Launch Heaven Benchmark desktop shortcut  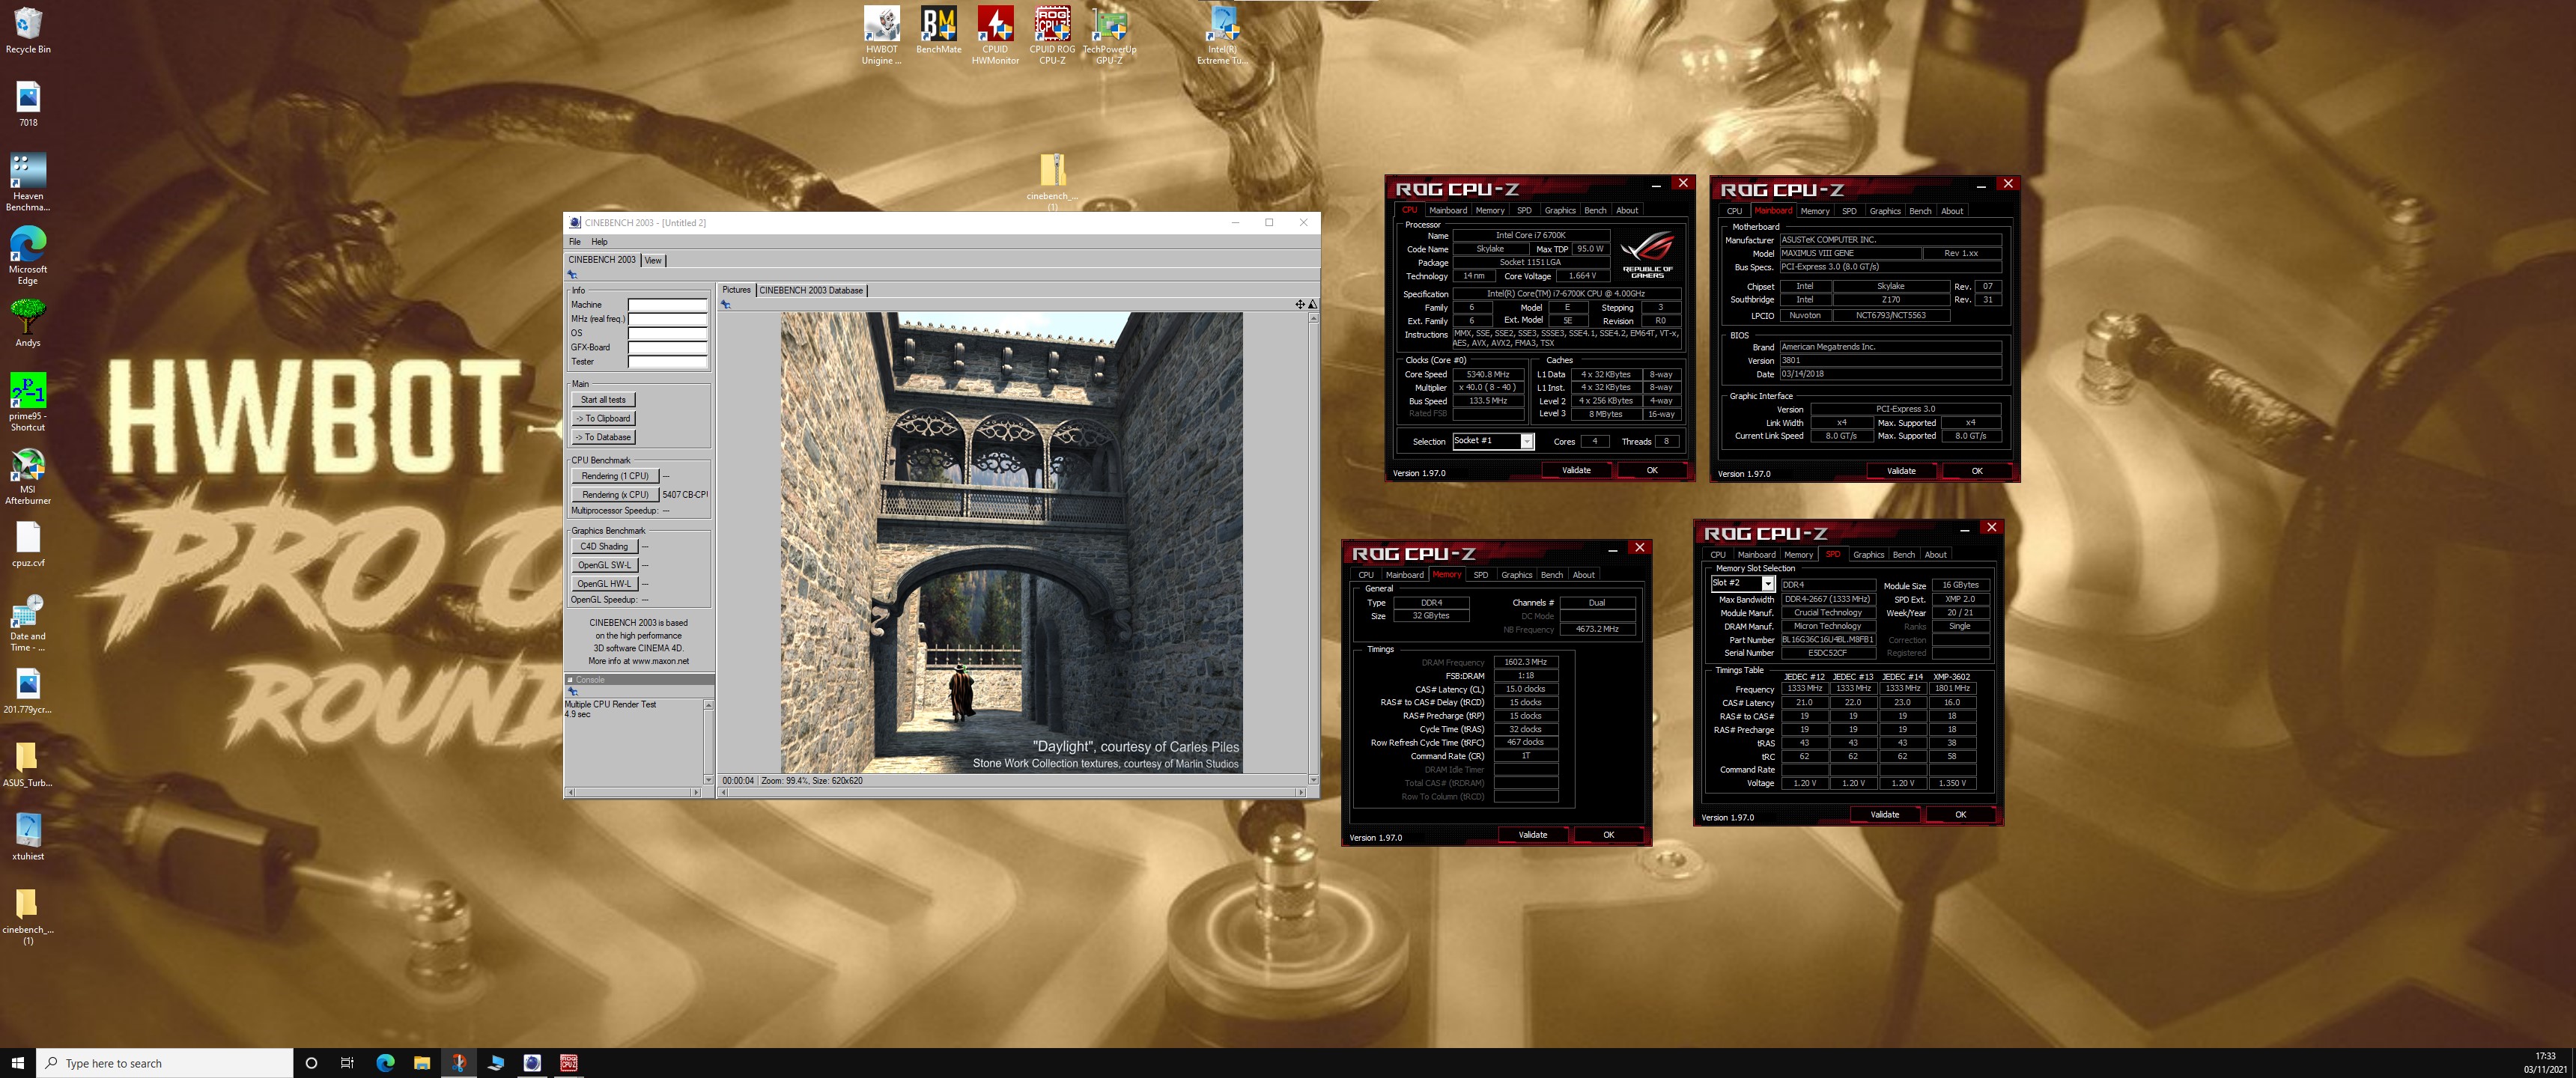click(x=28, y=182)
